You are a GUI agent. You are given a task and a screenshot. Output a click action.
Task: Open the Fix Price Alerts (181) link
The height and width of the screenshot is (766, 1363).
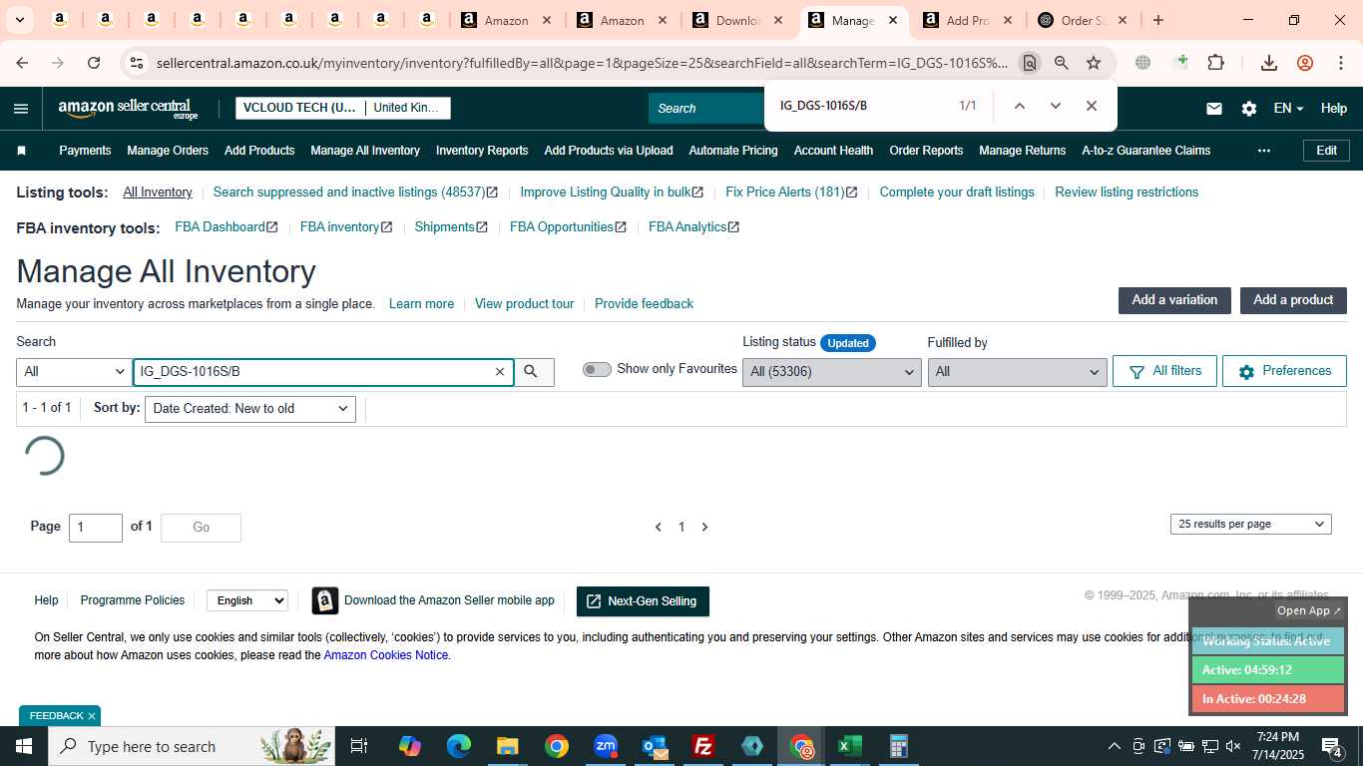[x=791, y=192]
